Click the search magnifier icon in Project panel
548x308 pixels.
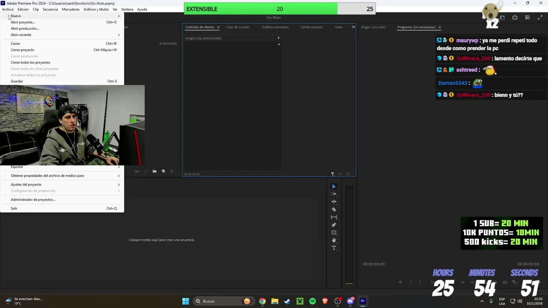[x=146, y=172]
